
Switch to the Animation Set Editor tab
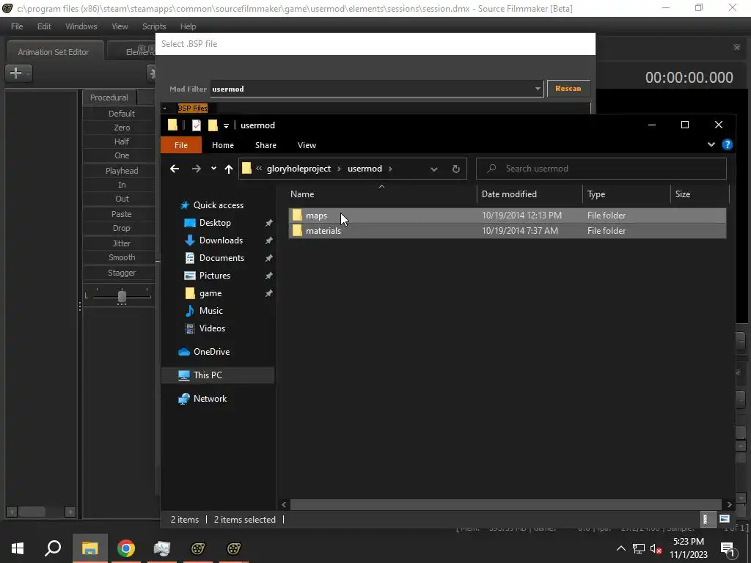pyautogui.click(x=54, y=52)
